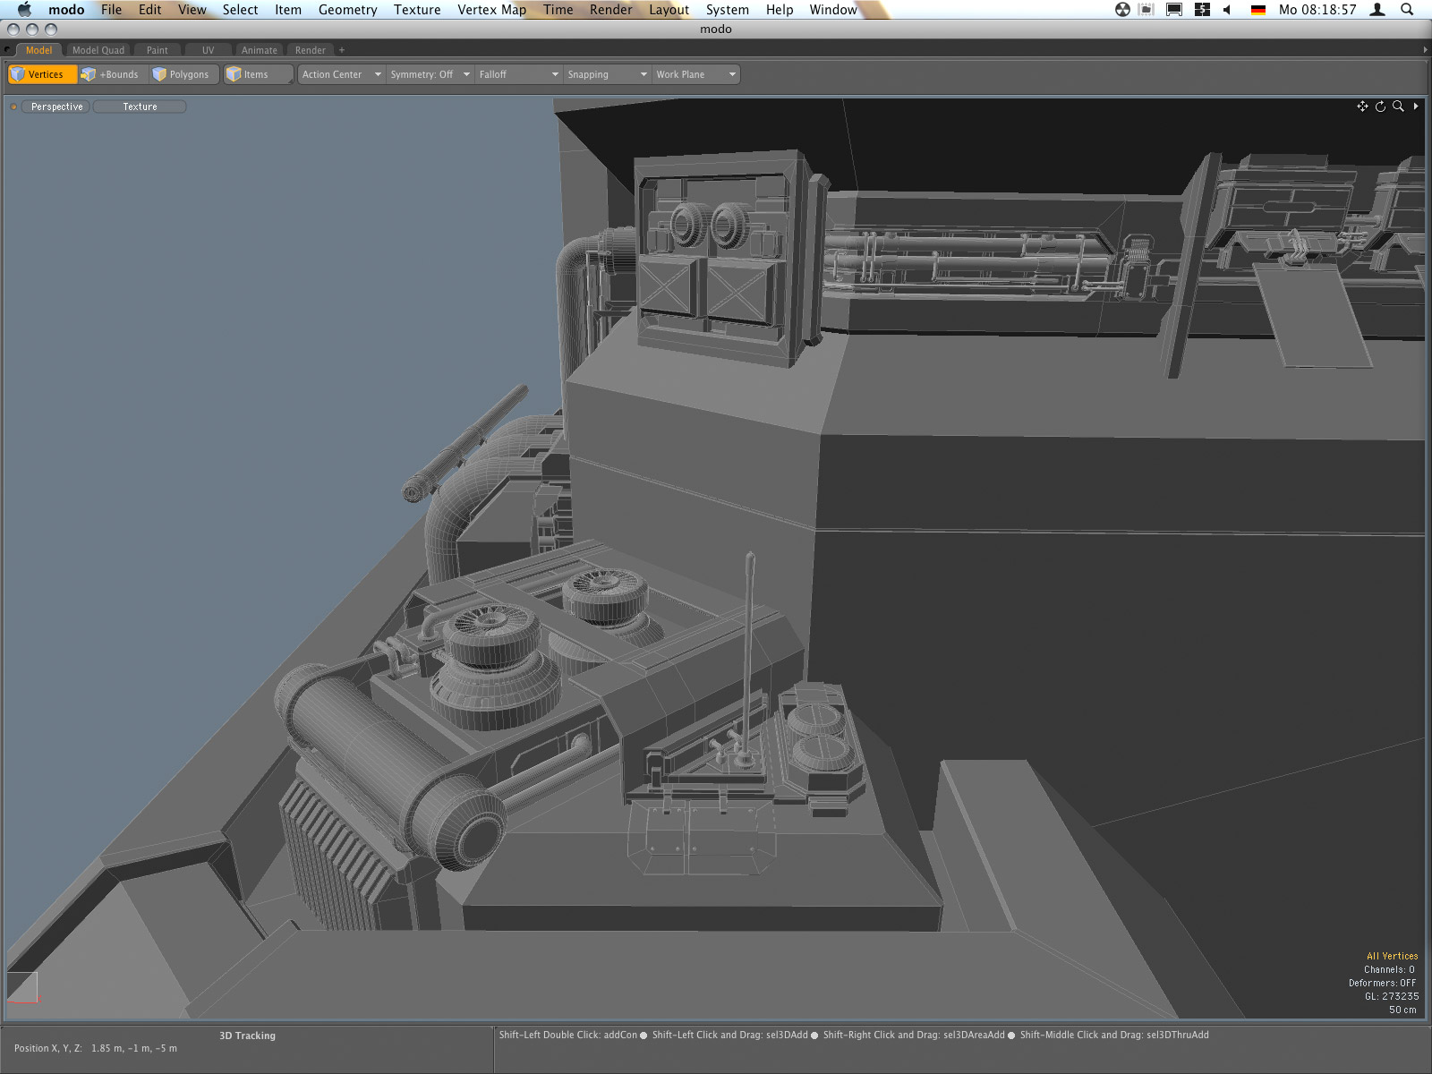Click the German flag input source icon
The image size is (1432, 1074).
pyautogui.click(x=1257, y=10)
